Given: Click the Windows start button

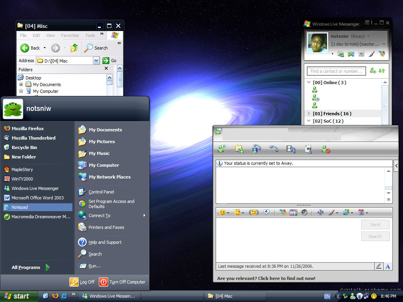Looking at the screenshot, I should pos(19,296).
